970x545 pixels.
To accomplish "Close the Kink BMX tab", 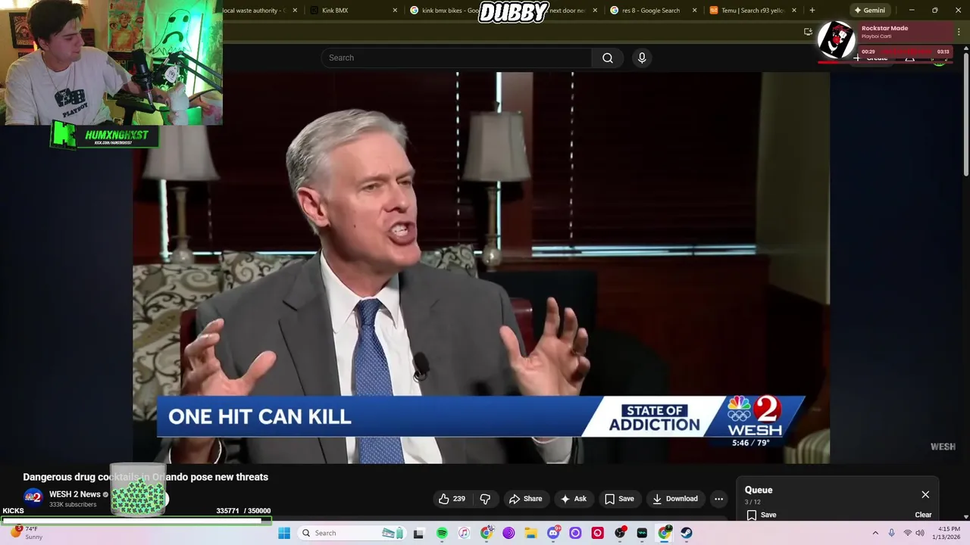I will 395,11.
